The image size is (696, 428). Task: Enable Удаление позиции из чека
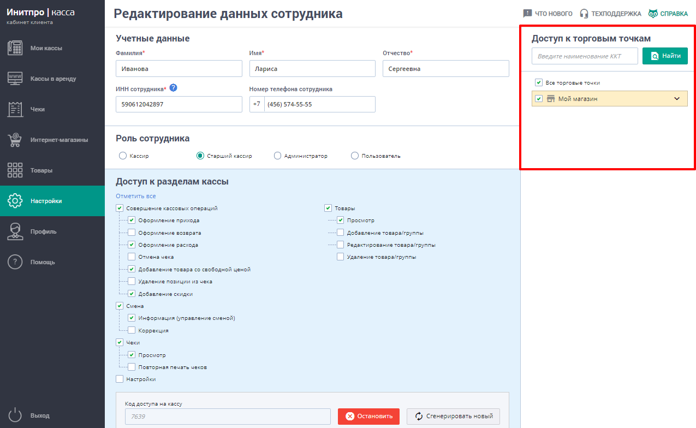(132, 282)
